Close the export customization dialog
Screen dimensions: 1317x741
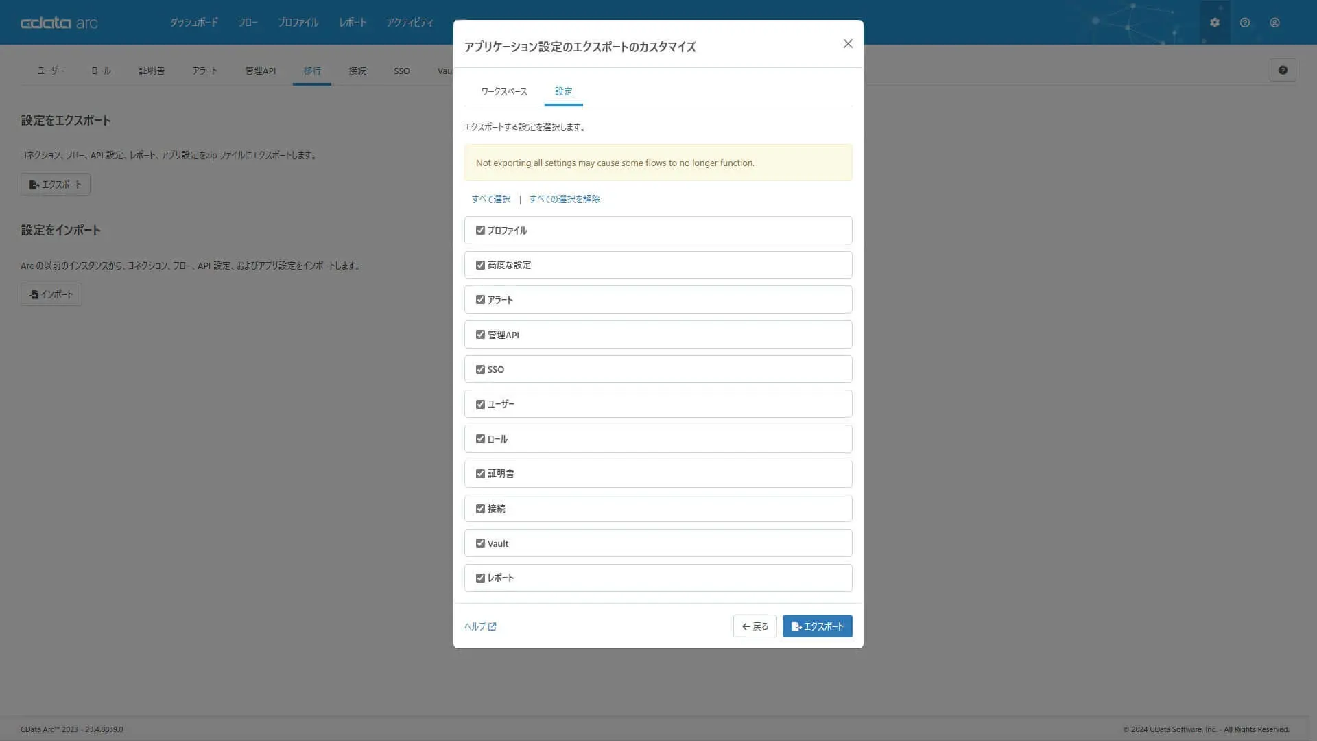848,44
